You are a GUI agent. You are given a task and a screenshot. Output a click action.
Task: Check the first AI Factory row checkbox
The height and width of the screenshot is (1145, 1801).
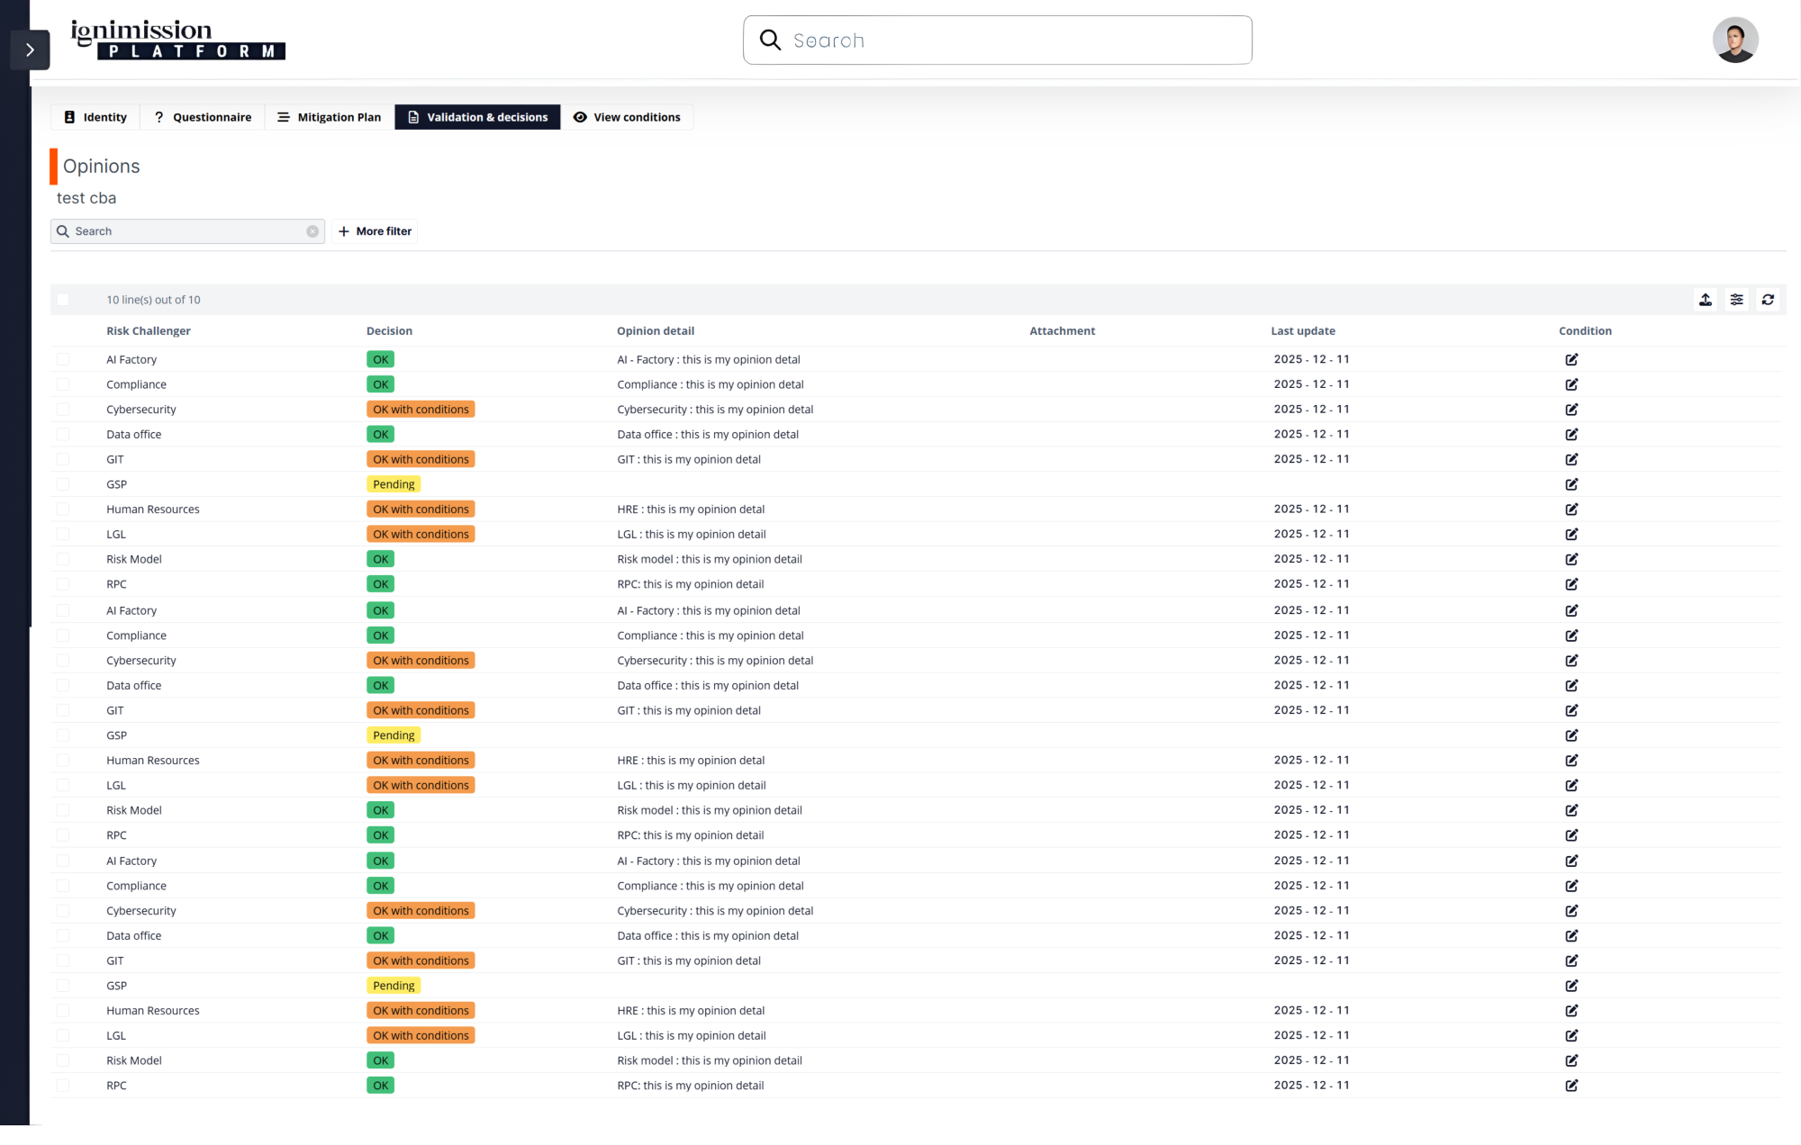[63, 359]
